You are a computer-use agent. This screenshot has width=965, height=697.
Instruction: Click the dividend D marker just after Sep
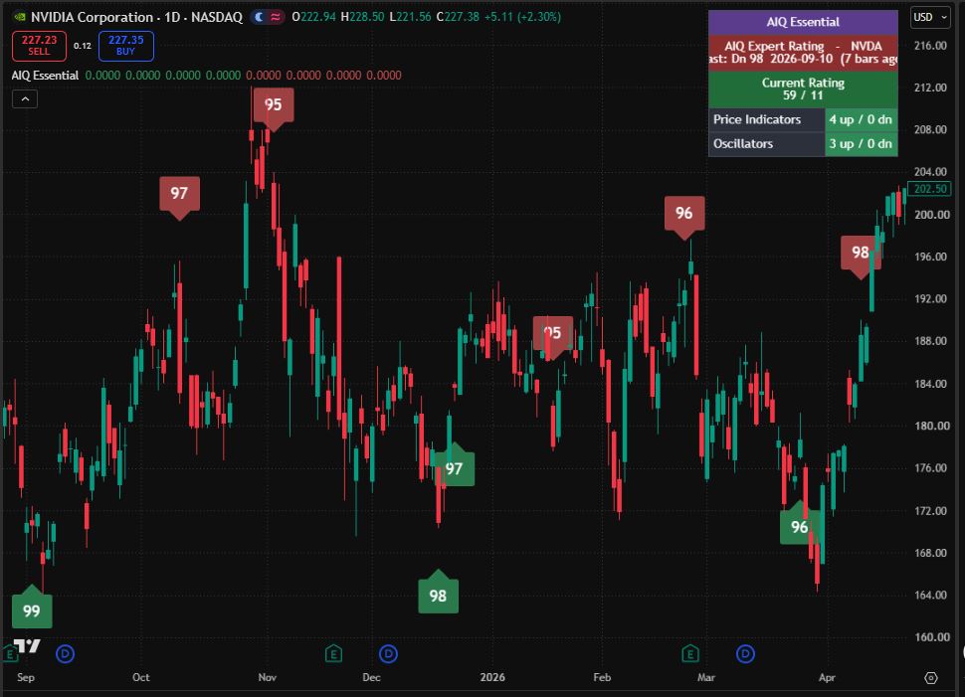[x=66, y=653]
